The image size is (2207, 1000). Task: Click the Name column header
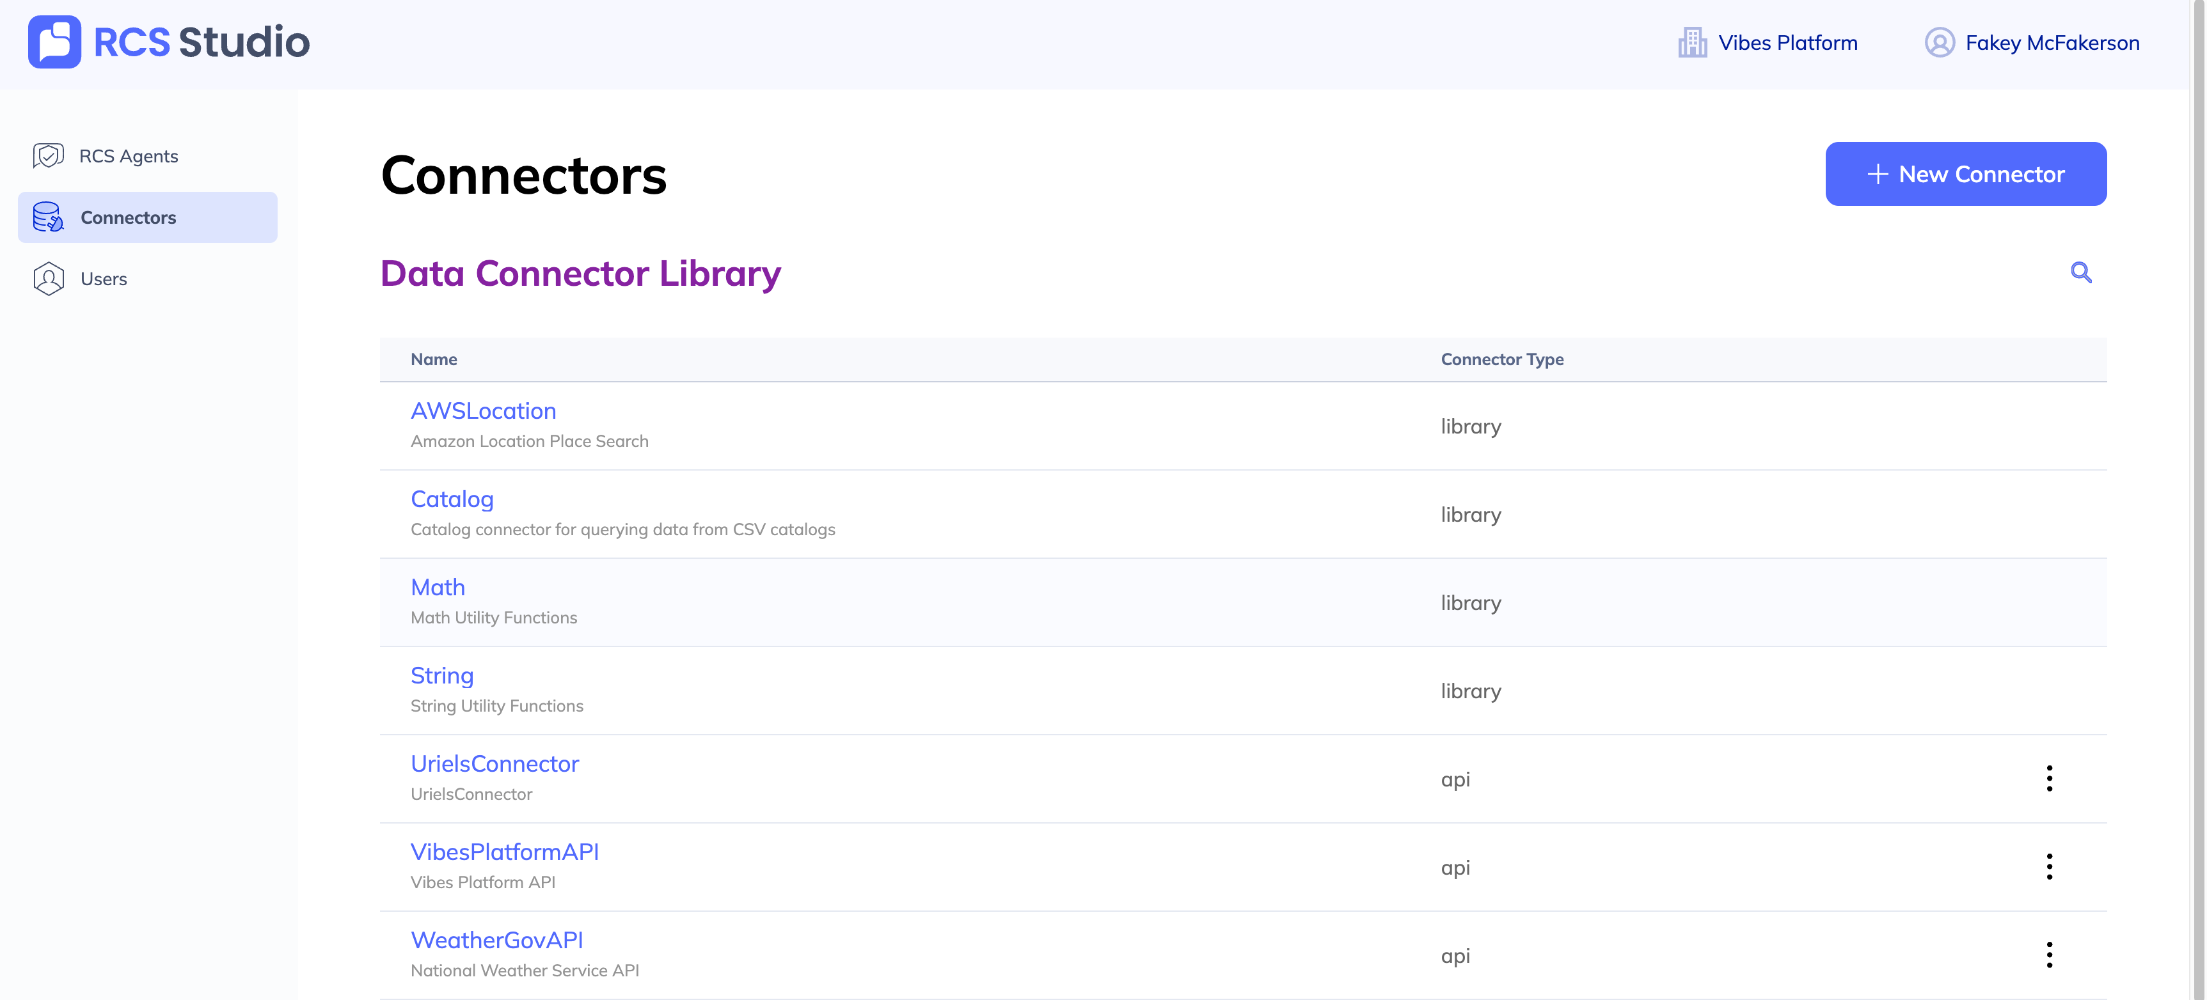(x=434, y=359)
